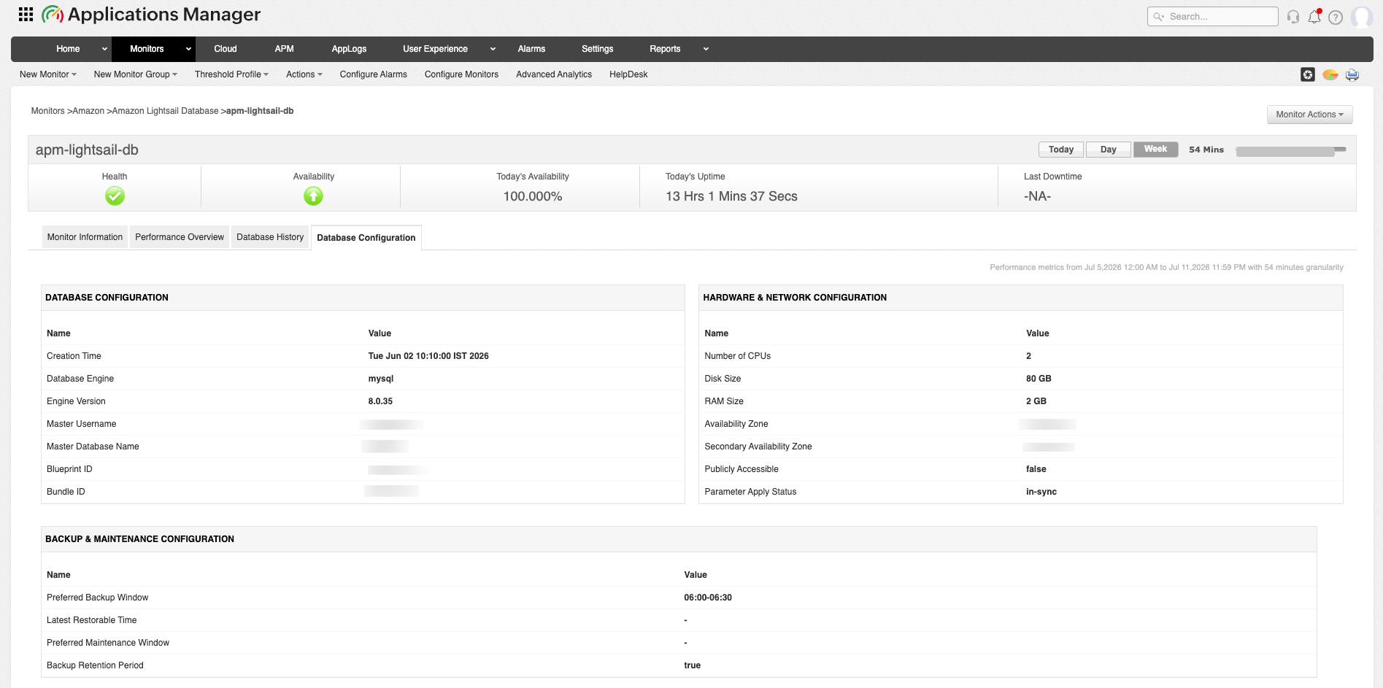Open Advanced Analytics

point(554,74)
